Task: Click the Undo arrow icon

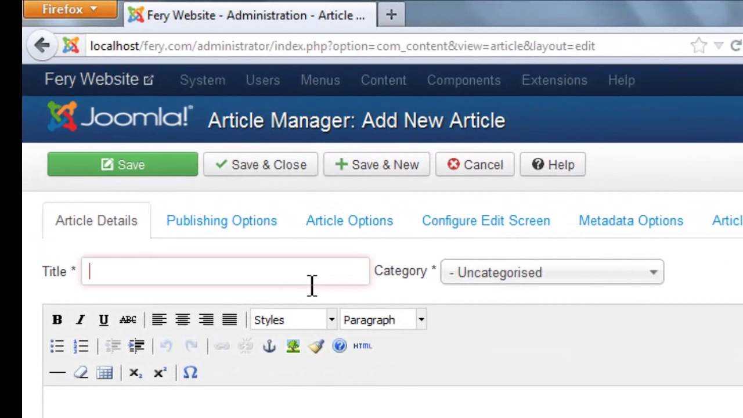Action: pyautogui.click(x=166, y=347)
